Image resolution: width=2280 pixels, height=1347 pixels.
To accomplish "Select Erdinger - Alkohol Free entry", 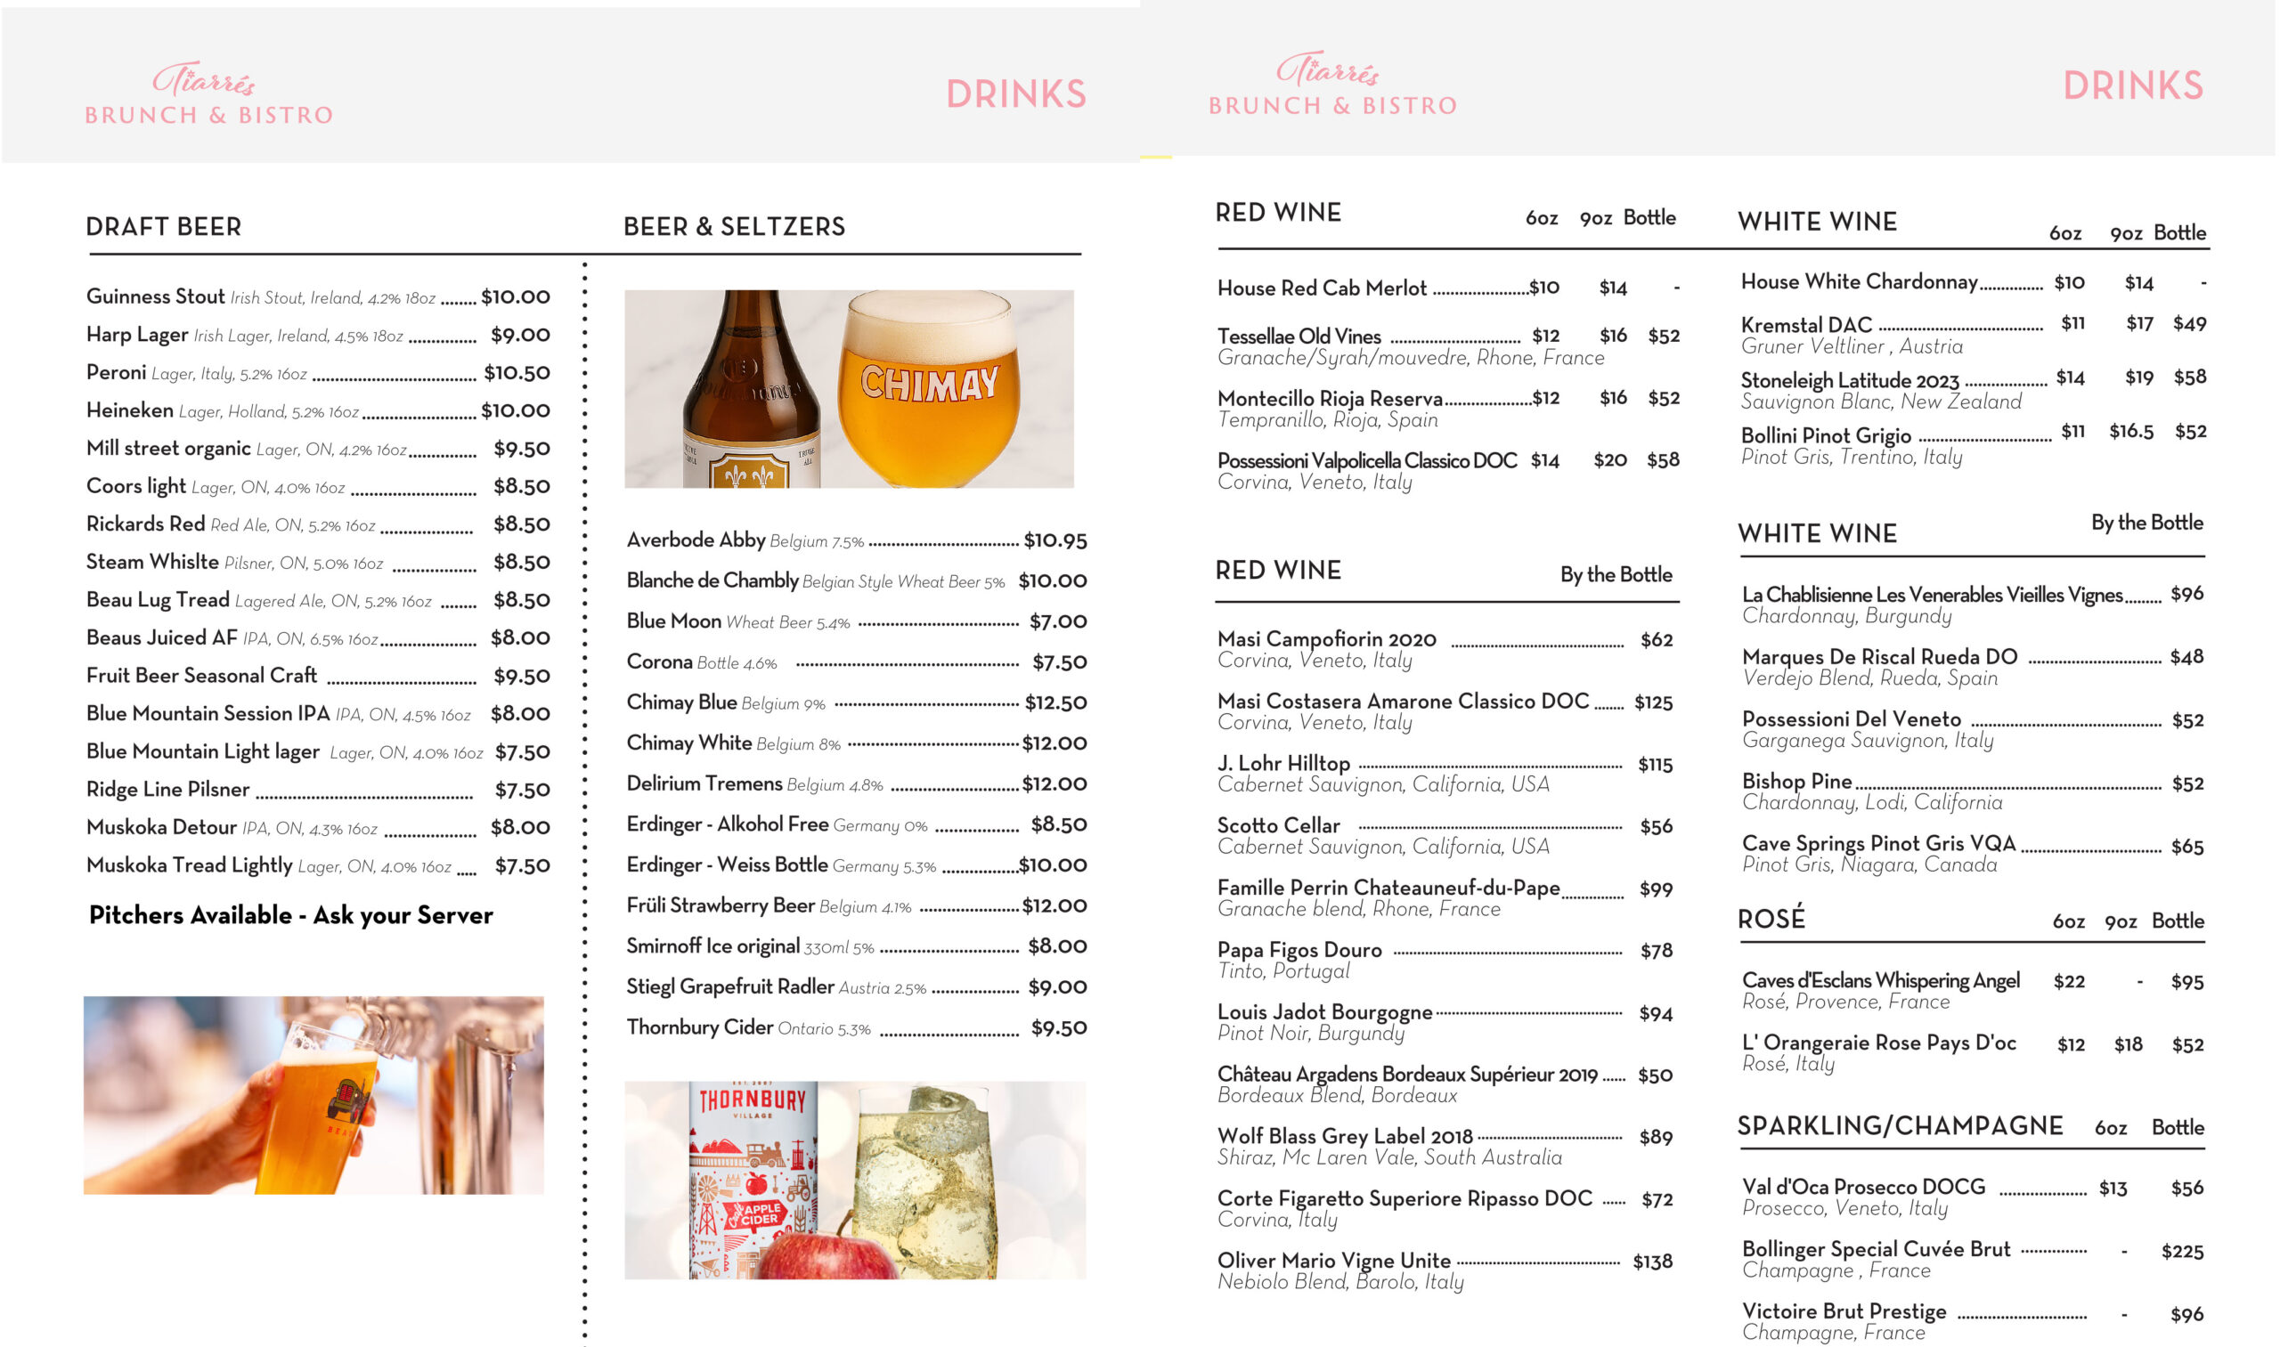I will 856,825.
